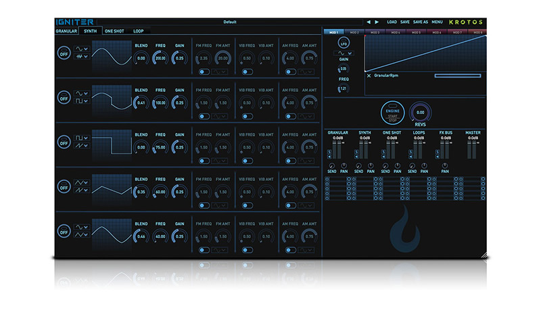
Task: Mute the One Shot mixer channel
Action: pos(383,157)
